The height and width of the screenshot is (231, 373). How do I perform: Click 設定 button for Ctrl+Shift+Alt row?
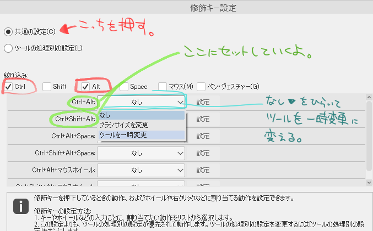click(x=203, y=119)
